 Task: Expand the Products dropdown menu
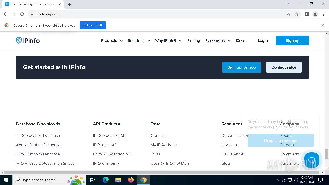[x=112, y=41]
